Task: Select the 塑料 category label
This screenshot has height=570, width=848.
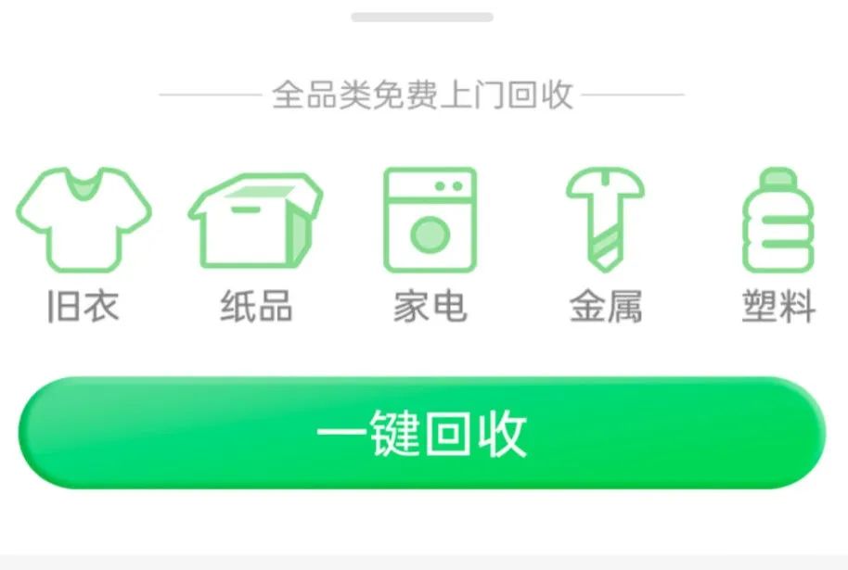Action: tap(778, 306)
